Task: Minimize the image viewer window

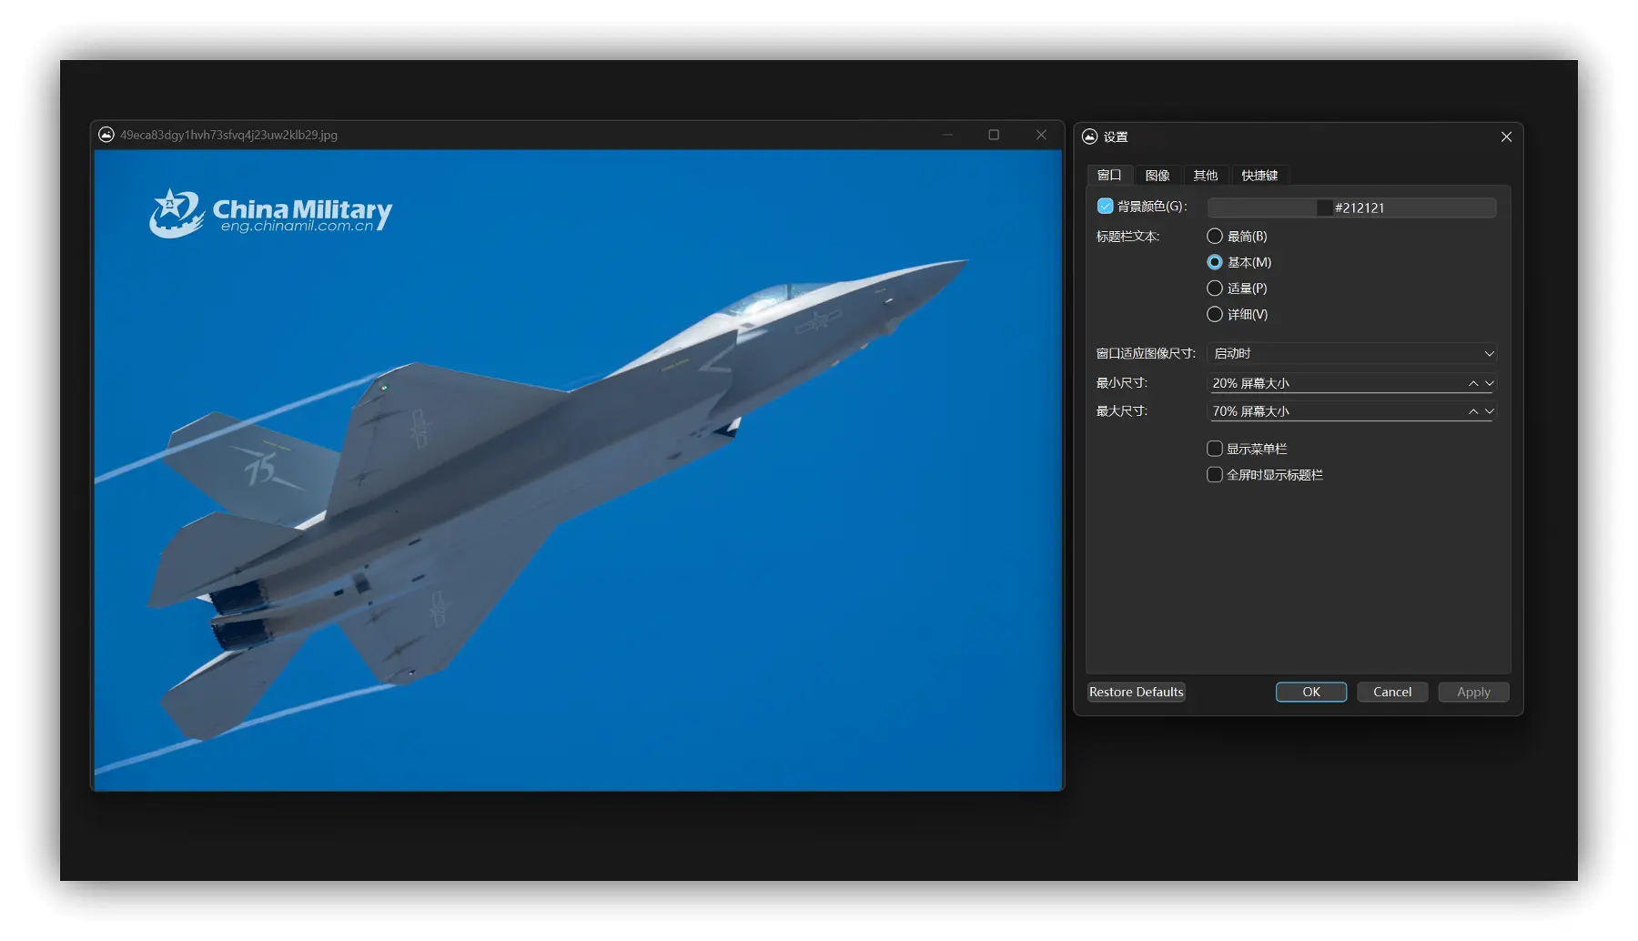Action: point(947,135)
